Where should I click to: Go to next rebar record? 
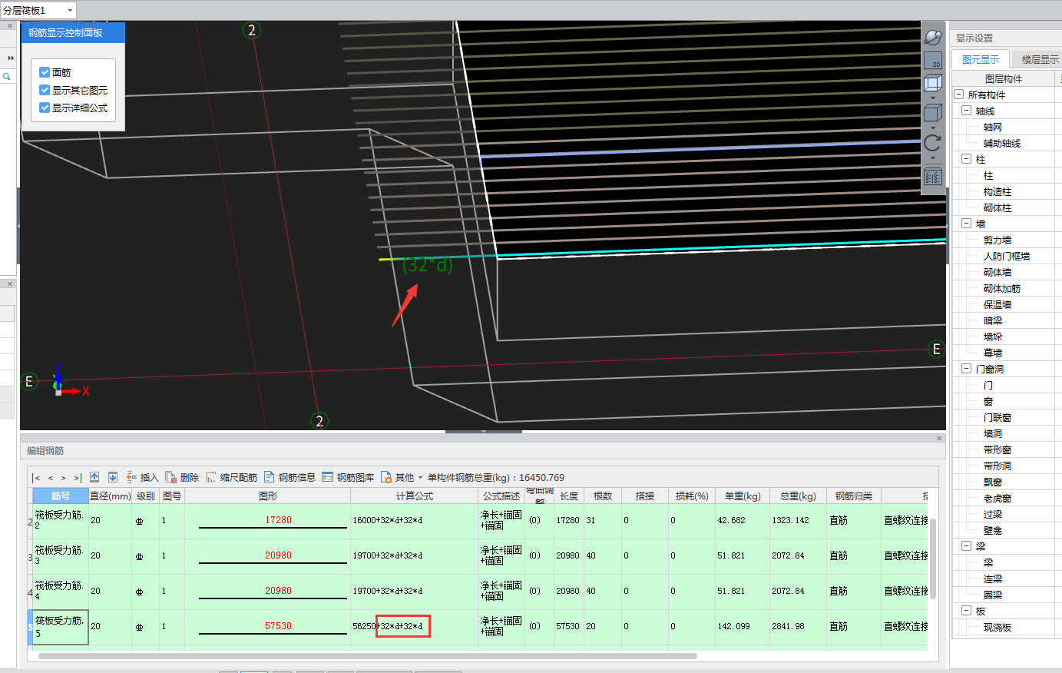coord(64,478)
